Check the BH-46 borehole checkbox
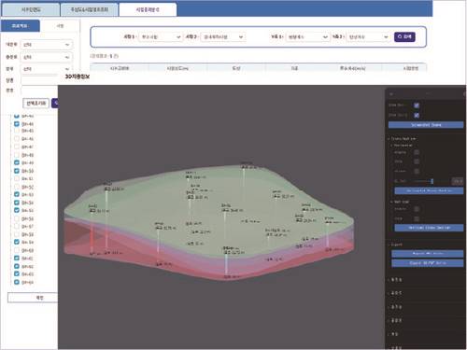This screenshot has height=350, width=467. coord(17,139)
